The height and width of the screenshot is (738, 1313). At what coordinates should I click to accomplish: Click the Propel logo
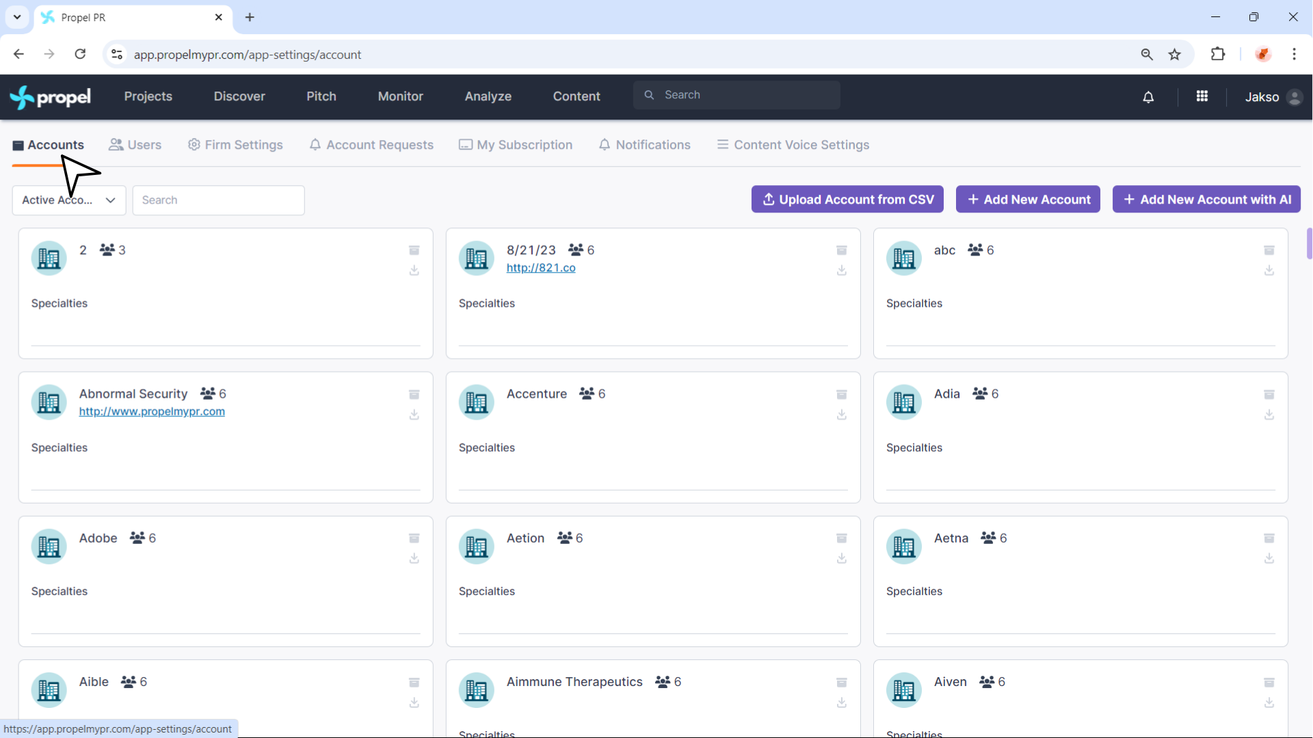[x=51, y=97]
